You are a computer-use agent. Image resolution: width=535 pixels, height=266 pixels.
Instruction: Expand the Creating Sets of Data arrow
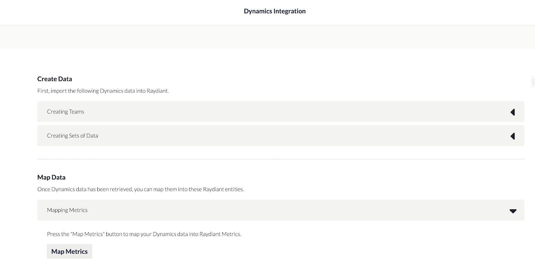tap(513, 136)
